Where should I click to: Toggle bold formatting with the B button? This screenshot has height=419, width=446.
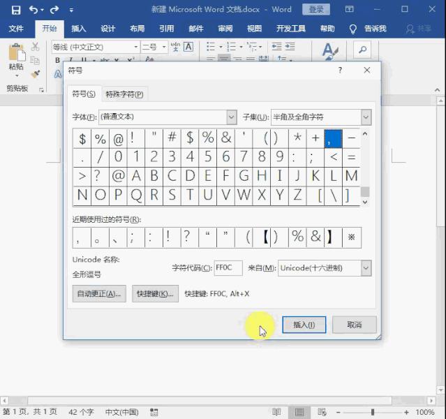coord(58,60)
